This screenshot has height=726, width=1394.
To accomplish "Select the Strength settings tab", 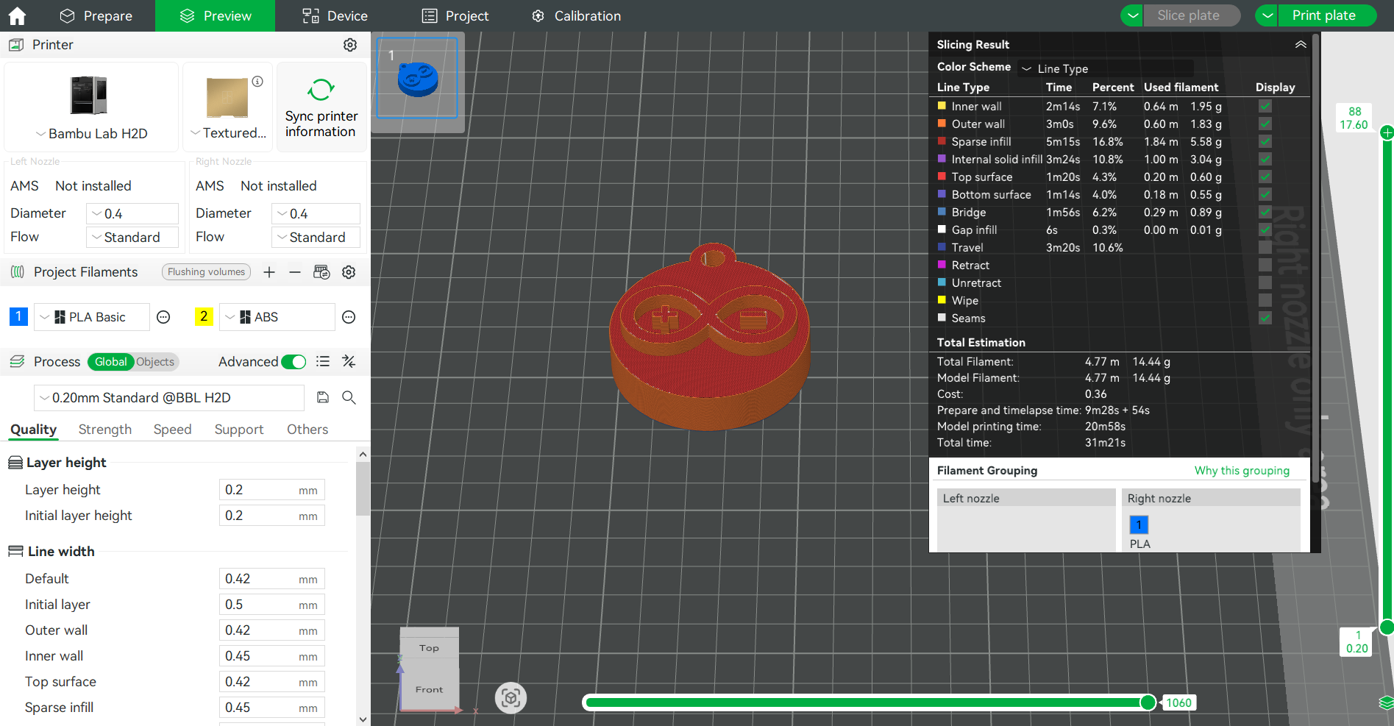I will pyautogui.click(x=105, y=430).
